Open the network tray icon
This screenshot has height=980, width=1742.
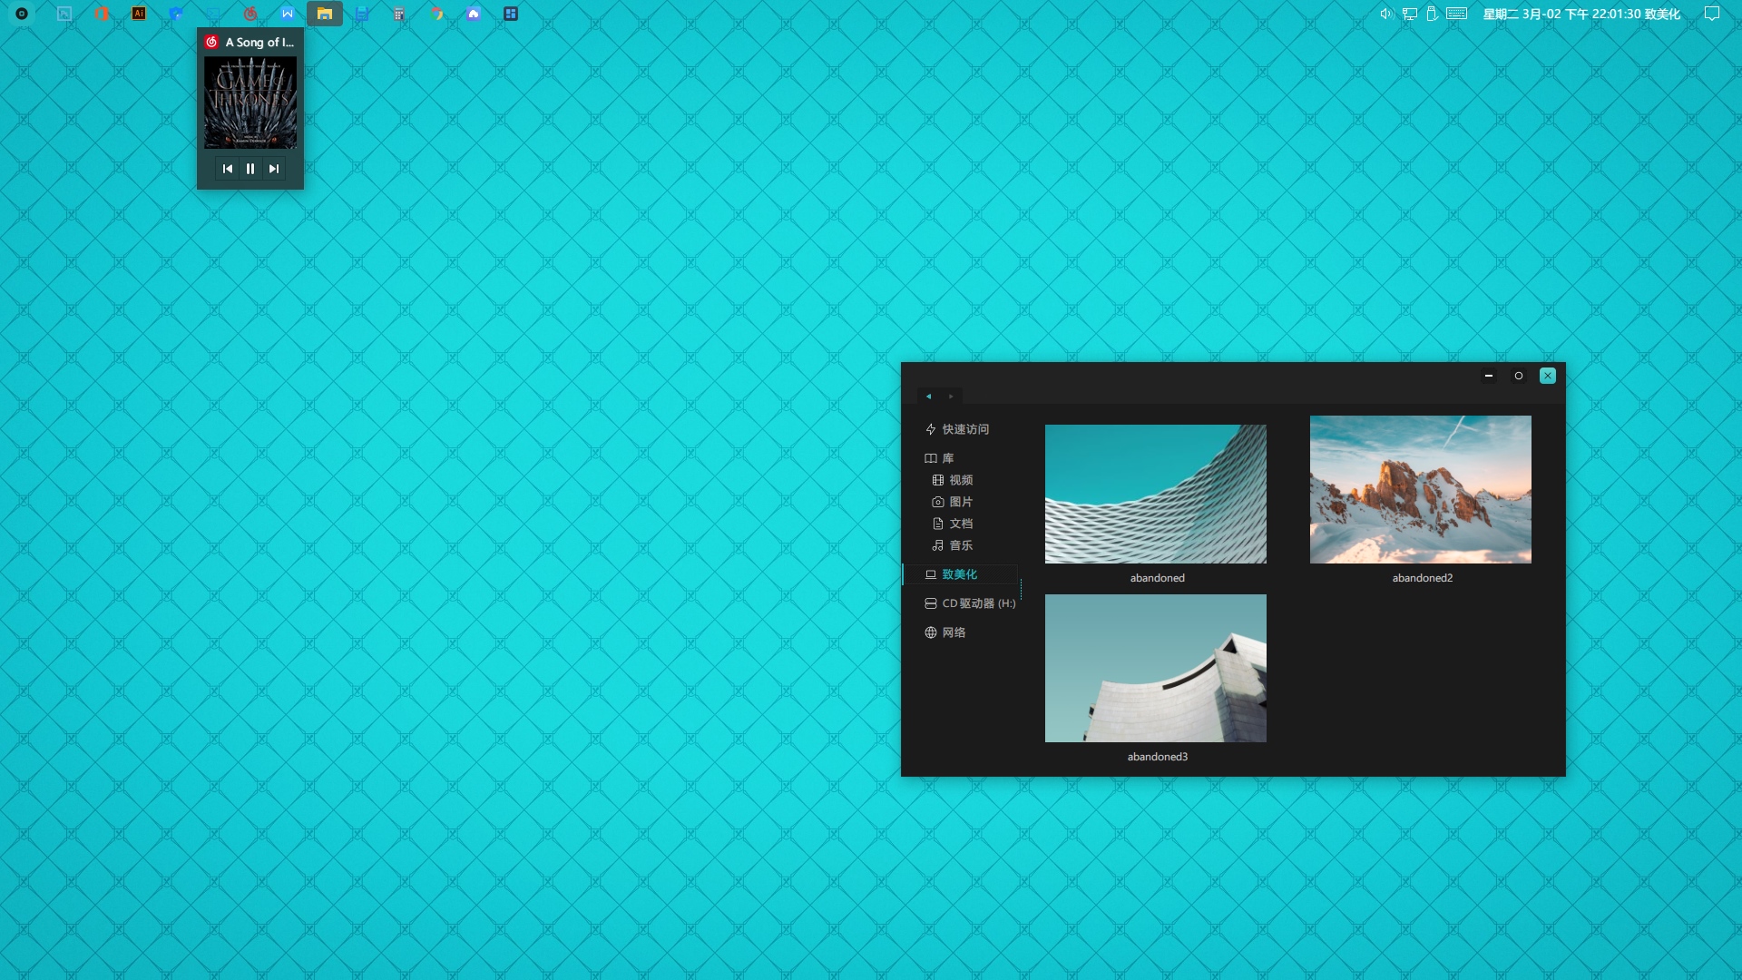(x=1410, y=14)
